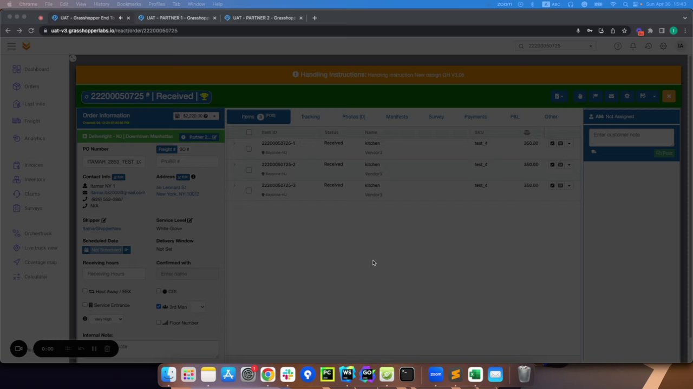Screen dimensions: 693x389
Task: Click the trophy icon beside Received
Action: (x=204, y=97)
